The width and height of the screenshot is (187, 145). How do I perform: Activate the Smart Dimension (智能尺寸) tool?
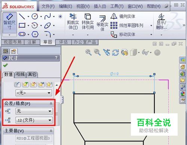(x=9, y=22)
